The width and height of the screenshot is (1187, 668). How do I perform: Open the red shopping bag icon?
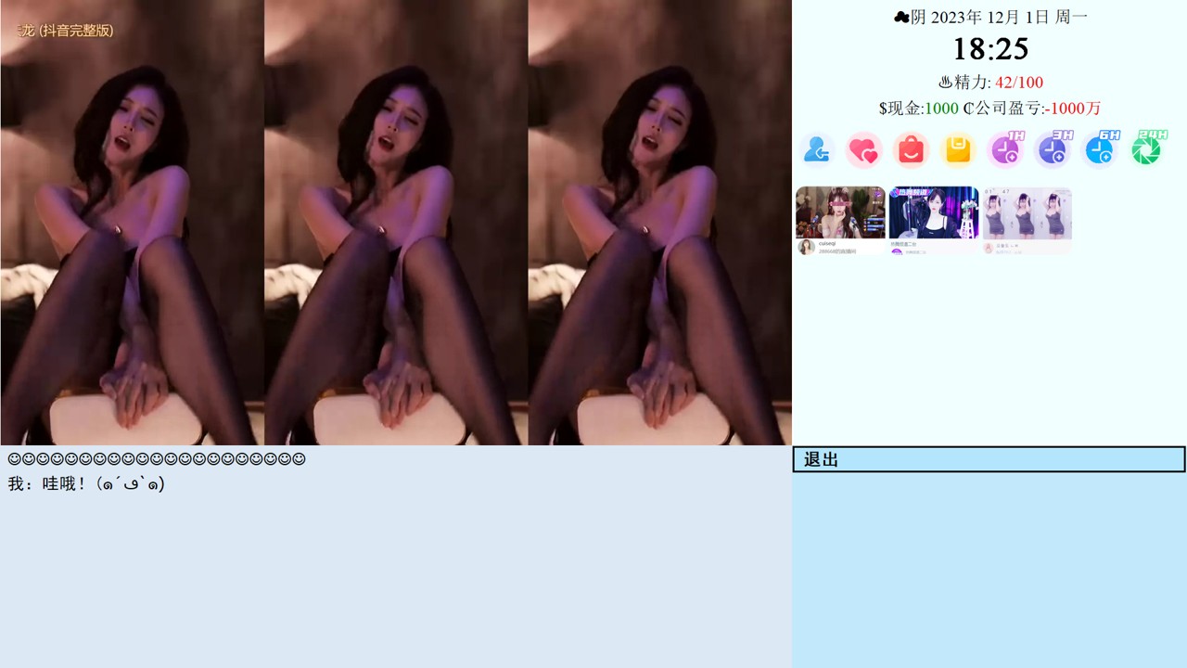911,149
